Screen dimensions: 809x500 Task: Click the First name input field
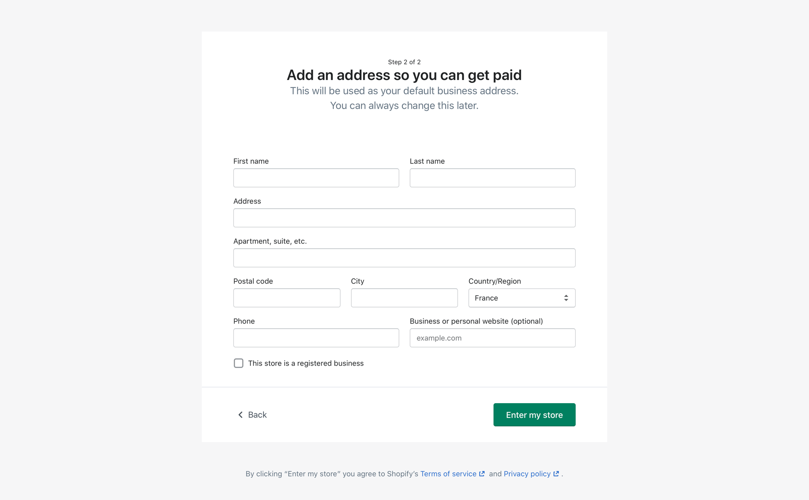pyautogui.click(x=316, y=178)
